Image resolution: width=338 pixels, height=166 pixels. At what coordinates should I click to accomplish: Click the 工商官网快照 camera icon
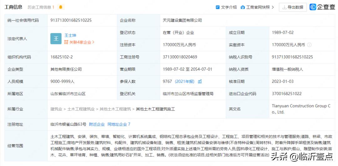click(243, 7)
